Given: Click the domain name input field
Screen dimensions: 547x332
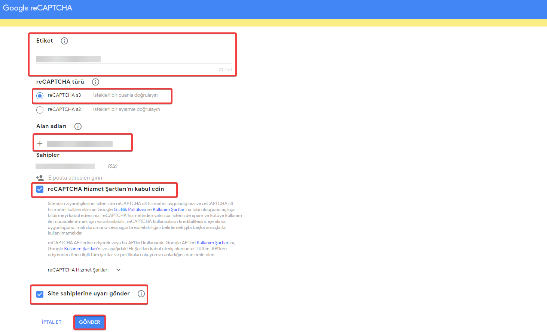Looking at the screenshot, I should [x=80, y=144].
